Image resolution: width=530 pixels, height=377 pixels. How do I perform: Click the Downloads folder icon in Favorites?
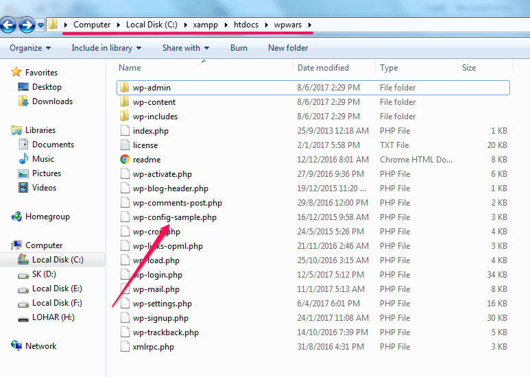pyautogui.click(x=23, y=101)
